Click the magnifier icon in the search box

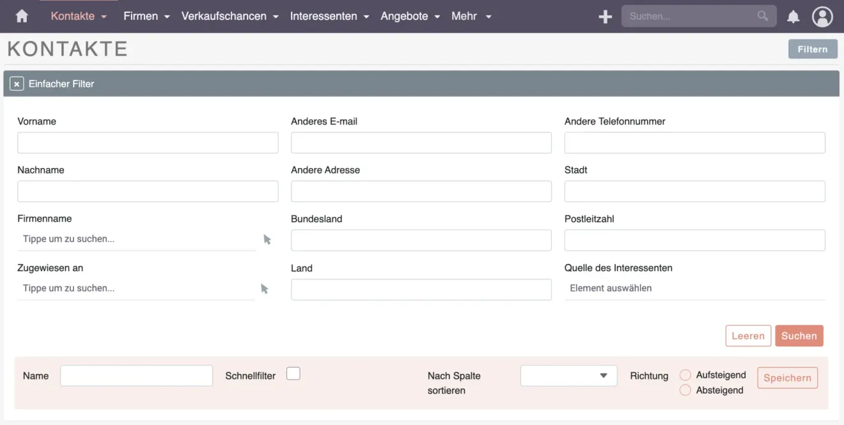click(762, 16)
